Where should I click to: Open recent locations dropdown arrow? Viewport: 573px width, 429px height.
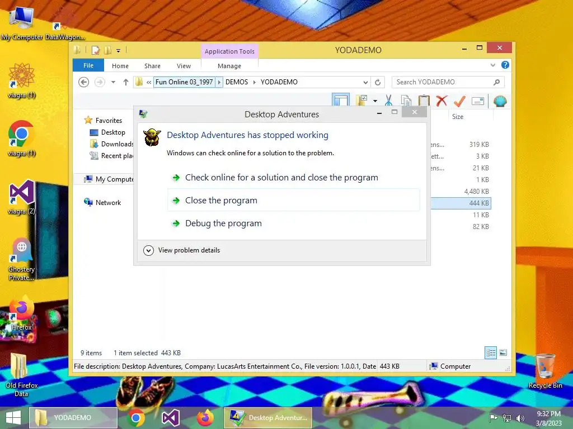[113, 82]
